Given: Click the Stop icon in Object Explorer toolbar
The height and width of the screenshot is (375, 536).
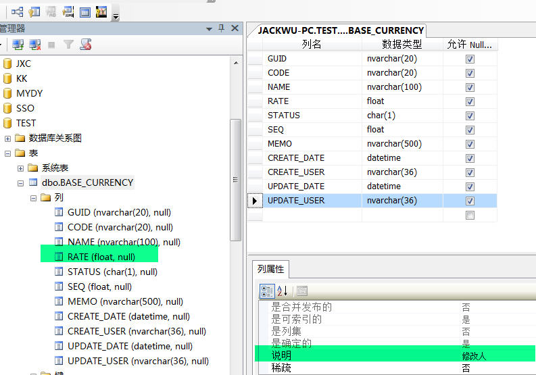Looking at the screenshot, I should pos(51,45).
